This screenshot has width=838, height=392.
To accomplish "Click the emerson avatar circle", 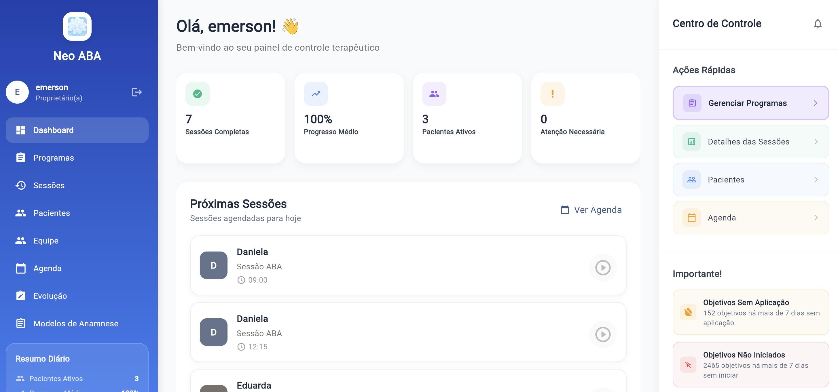I will coord(17,92).
